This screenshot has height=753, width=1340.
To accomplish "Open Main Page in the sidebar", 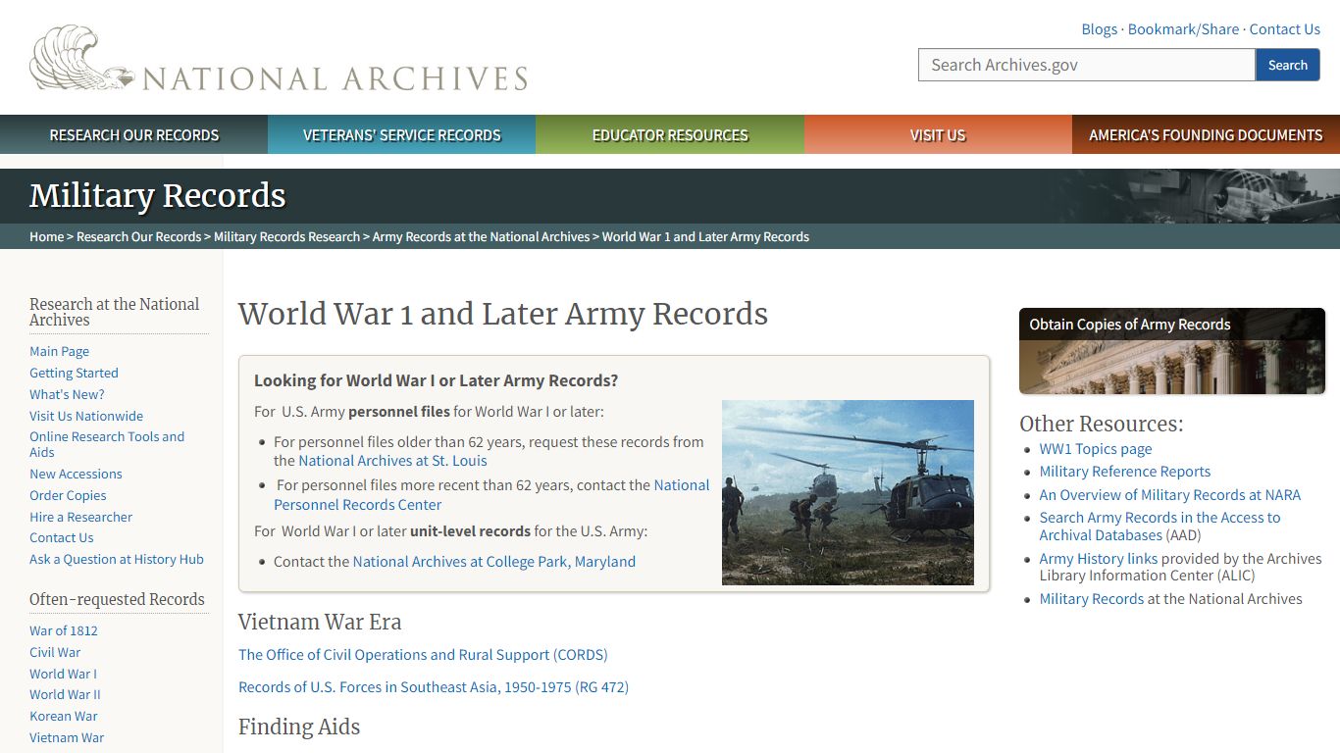I will tap(59, 351).
